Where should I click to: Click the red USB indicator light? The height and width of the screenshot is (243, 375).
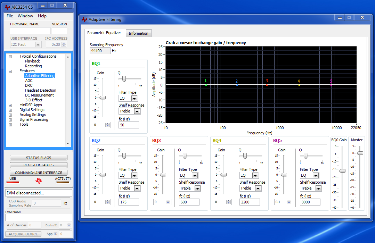click(x=13, y=182)
